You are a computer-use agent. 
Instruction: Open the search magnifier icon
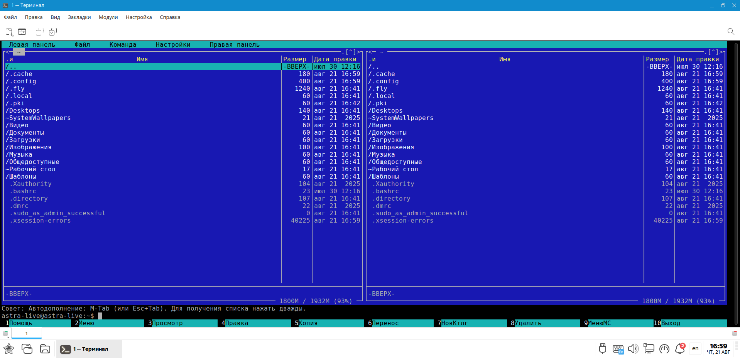click(x=731, y=32)
